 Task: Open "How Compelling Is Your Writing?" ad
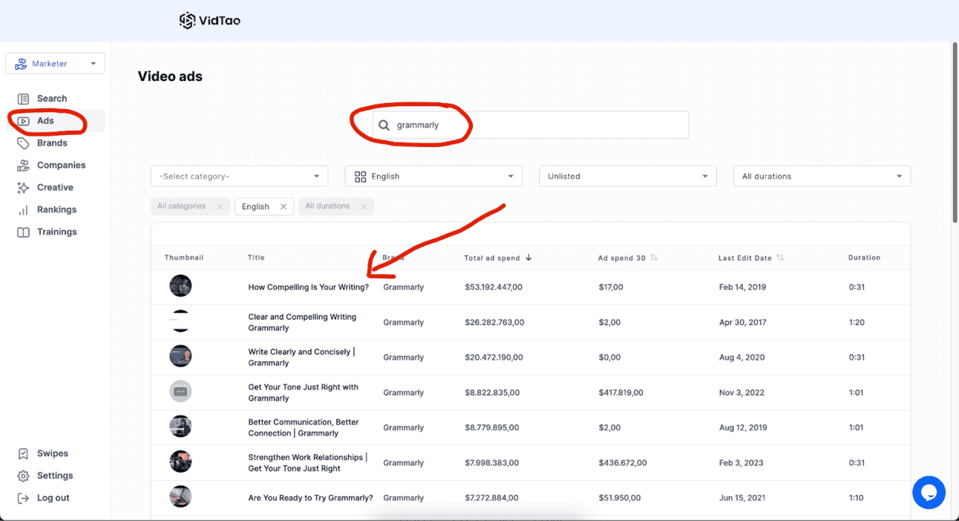308,287
